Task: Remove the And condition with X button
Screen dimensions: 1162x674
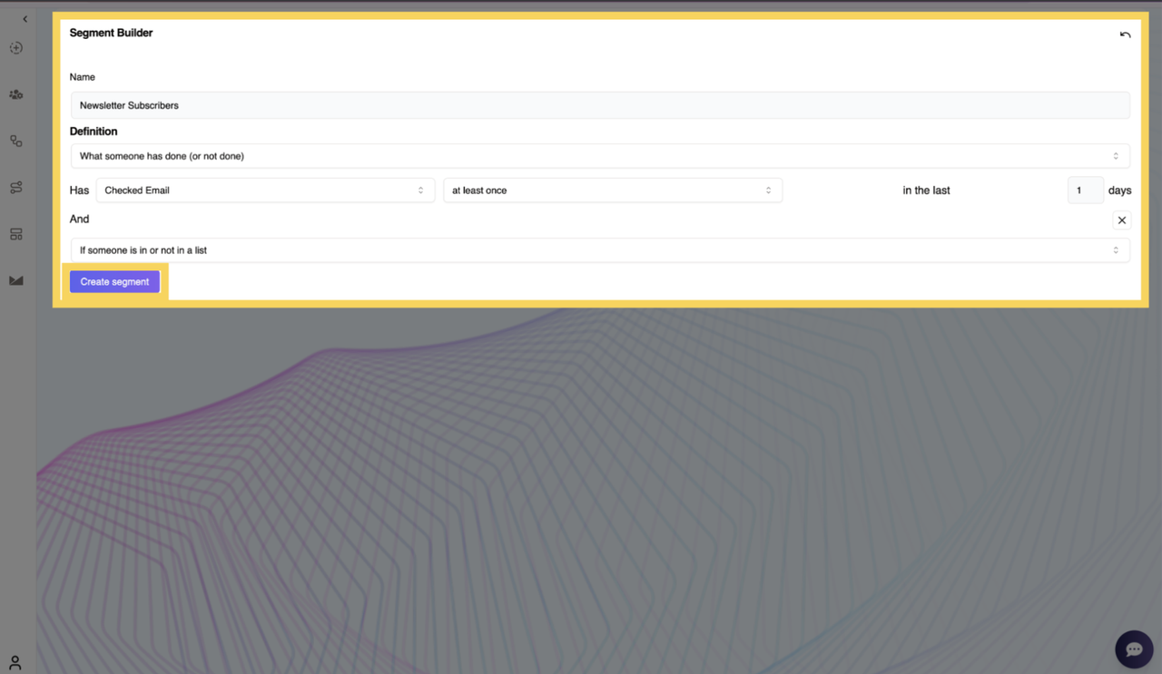Action: click(x=1122, y=220)
